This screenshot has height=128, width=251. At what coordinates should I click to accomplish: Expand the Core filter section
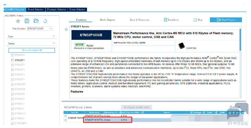pos(54,36)
